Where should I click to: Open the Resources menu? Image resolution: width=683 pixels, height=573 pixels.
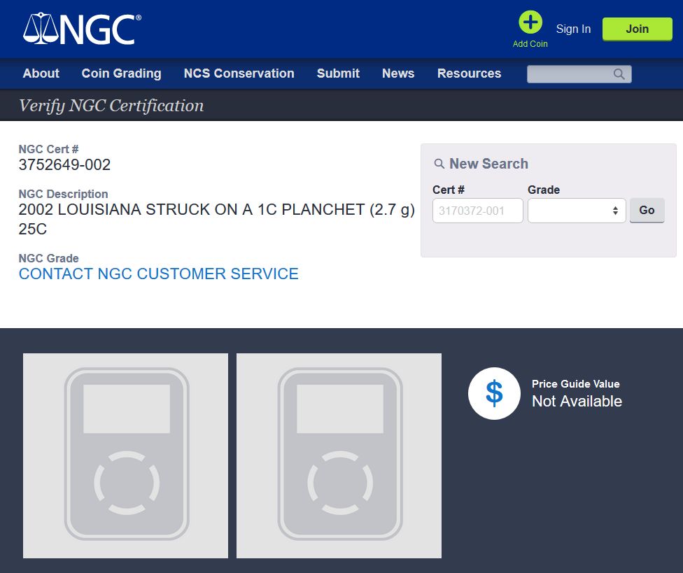click(x=469, y=73)
